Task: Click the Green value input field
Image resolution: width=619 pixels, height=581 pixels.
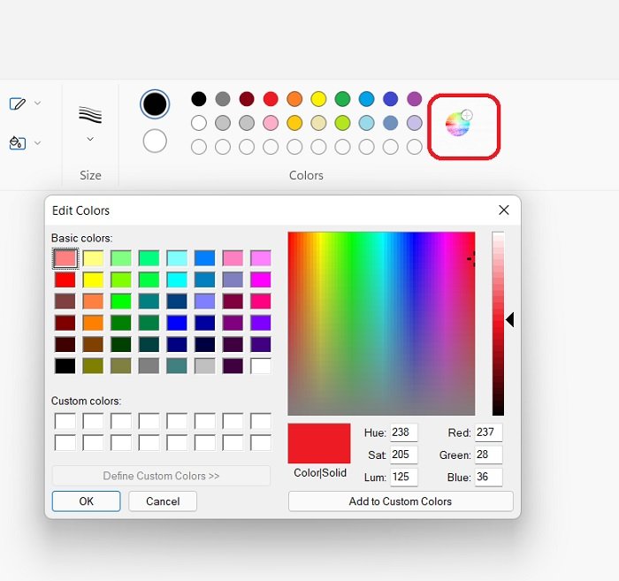Action: 489,455
